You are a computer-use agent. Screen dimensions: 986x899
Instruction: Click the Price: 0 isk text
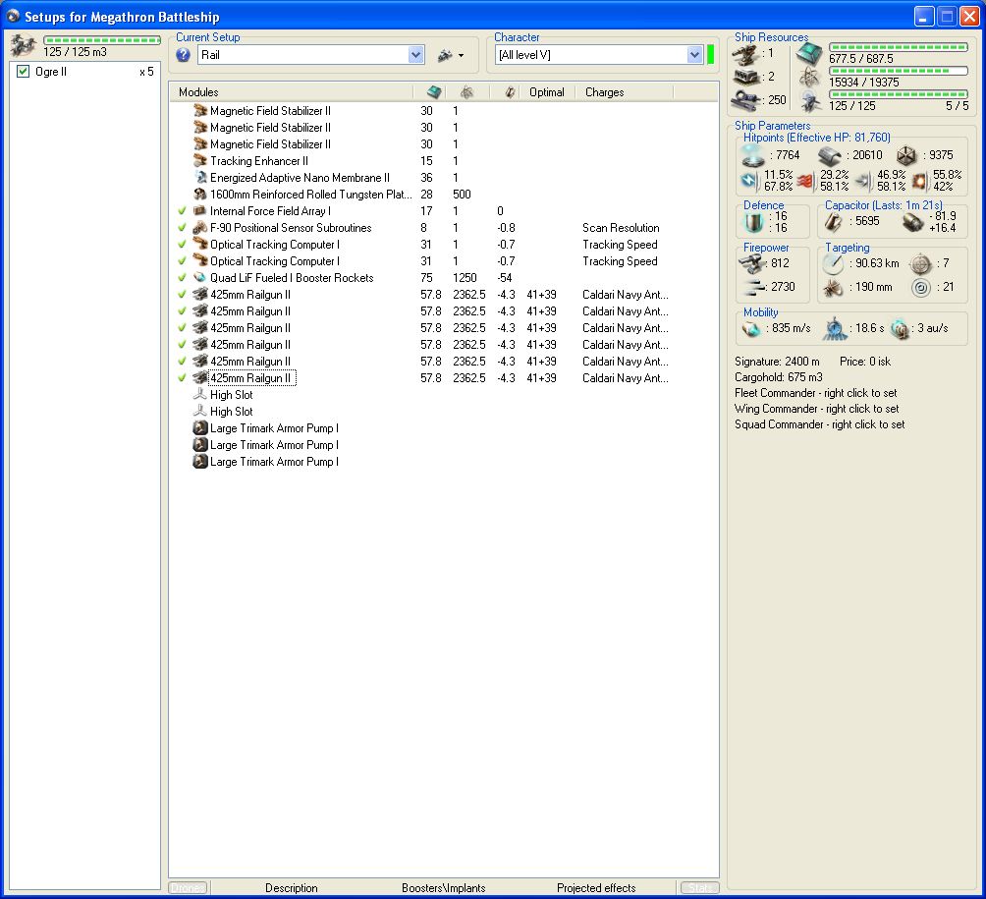(x=864, y=362)
